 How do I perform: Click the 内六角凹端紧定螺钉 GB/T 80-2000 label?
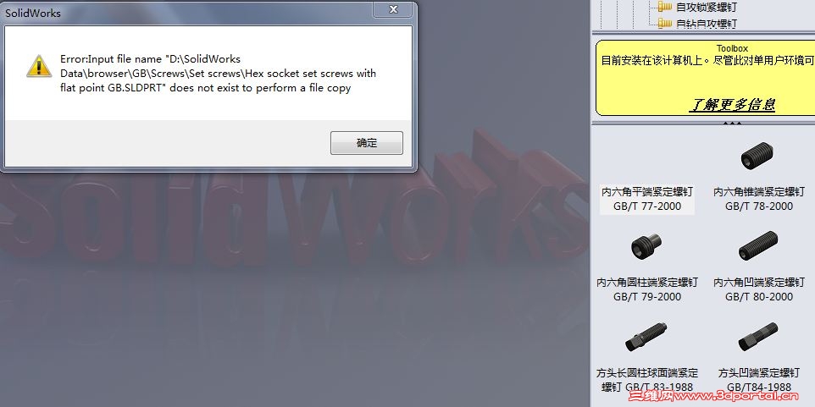pos(759,289)
